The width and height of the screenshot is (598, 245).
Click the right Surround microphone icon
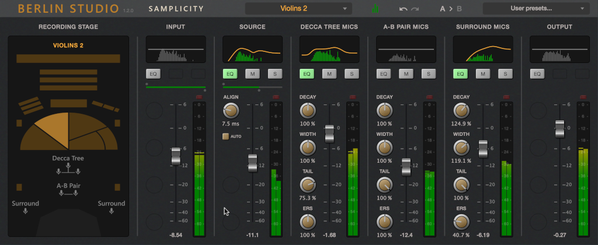click(x=112, y=211)
